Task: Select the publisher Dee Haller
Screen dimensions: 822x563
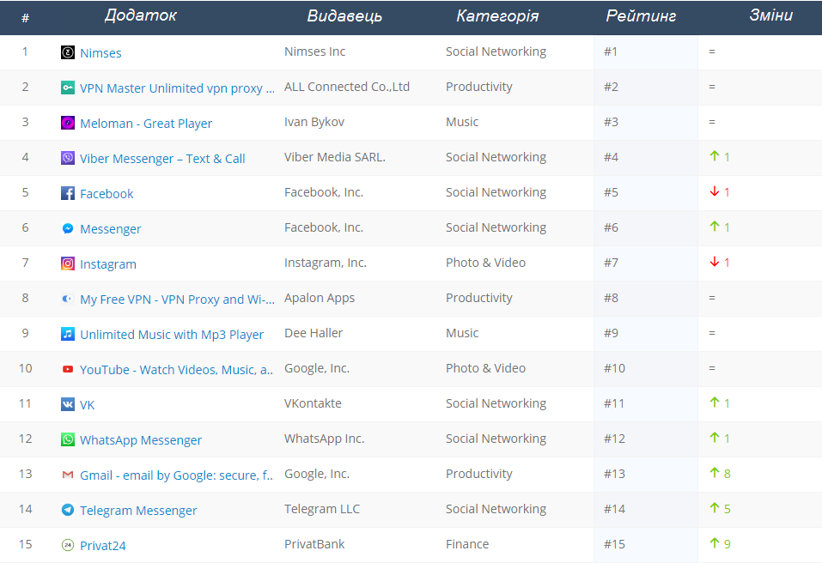Action: [x=314, y=333]
